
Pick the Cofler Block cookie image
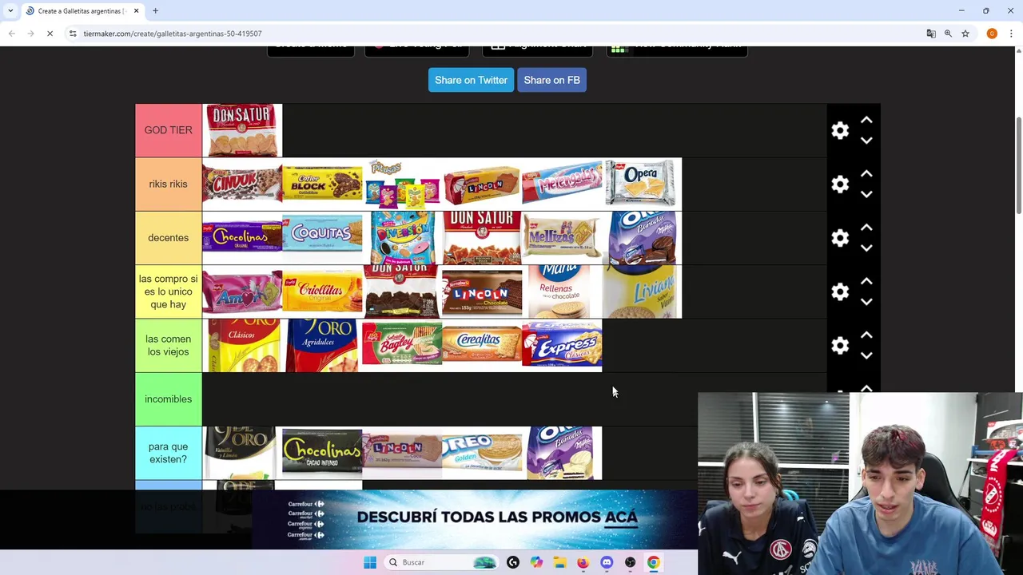coord(322,184)
